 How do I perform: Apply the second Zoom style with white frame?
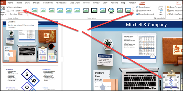43,10
